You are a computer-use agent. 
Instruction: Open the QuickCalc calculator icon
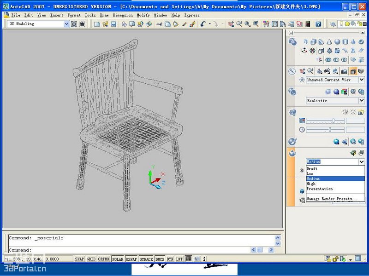(308, 24)
